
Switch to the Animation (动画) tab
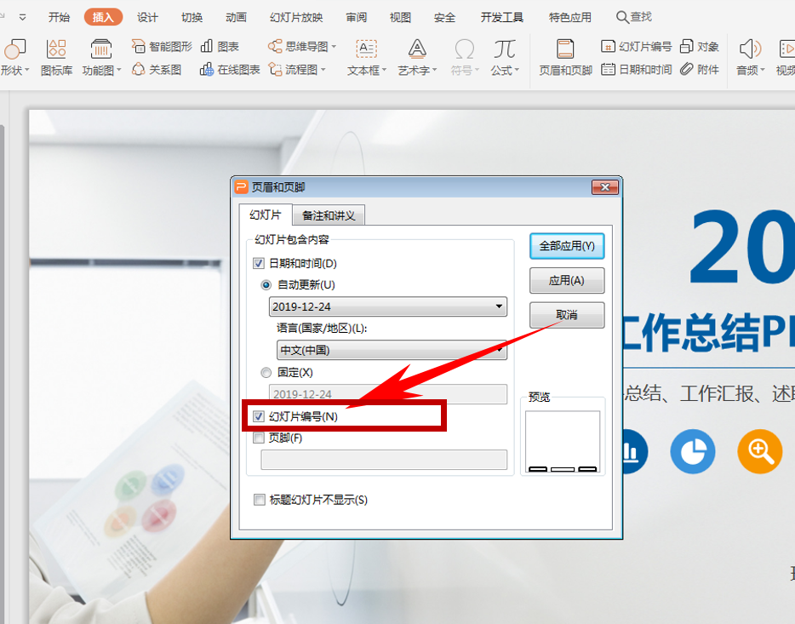tap(236, 17)
